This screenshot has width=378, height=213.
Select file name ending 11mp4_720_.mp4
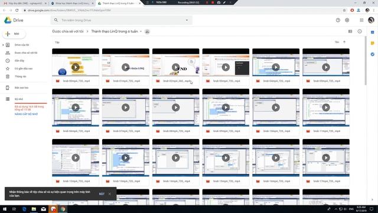(327, 131)
